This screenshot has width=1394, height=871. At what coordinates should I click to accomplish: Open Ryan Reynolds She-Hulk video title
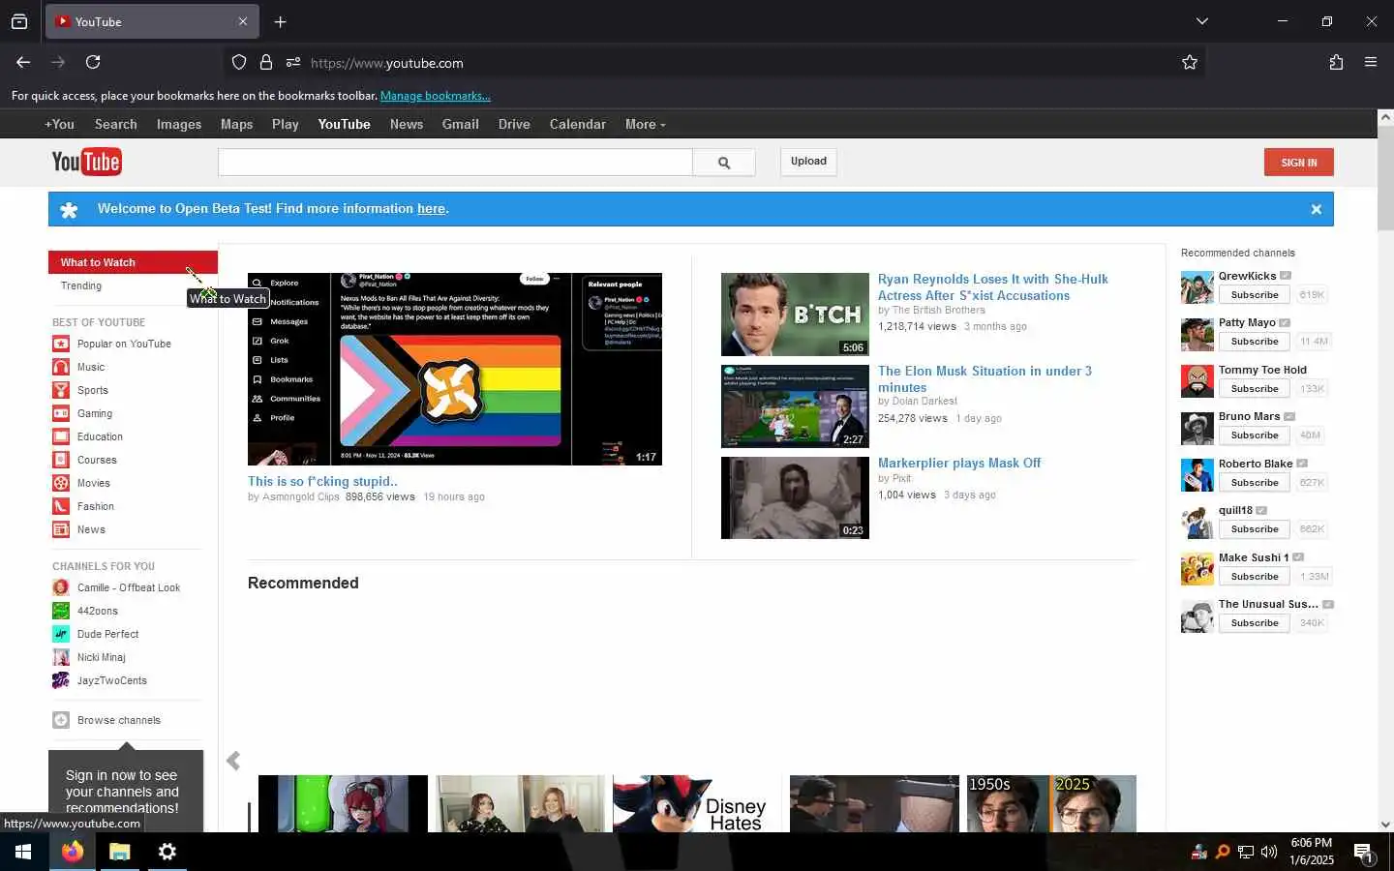(992, 287)
